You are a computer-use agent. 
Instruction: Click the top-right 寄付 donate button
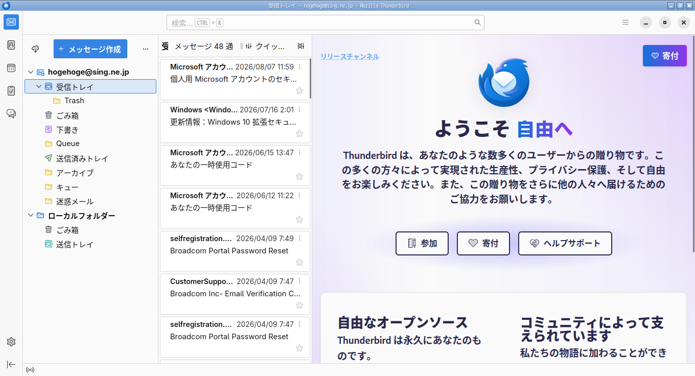pos(665,56)
